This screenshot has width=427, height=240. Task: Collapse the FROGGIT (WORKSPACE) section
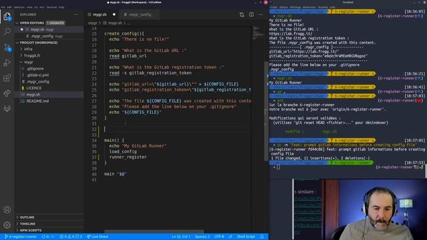click(x=49, y=43)
